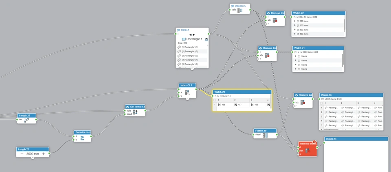Toggle eye icon on Remove Index feeding Watch.22
The height and width of the screenshot is (172, 391).
268,13
